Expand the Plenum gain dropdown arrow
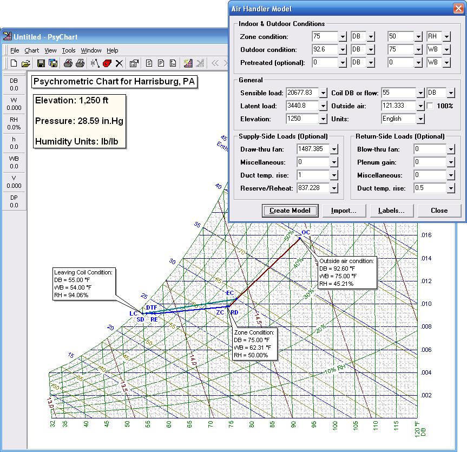Screen dimensions: 467x452 (x=451, y=162)
